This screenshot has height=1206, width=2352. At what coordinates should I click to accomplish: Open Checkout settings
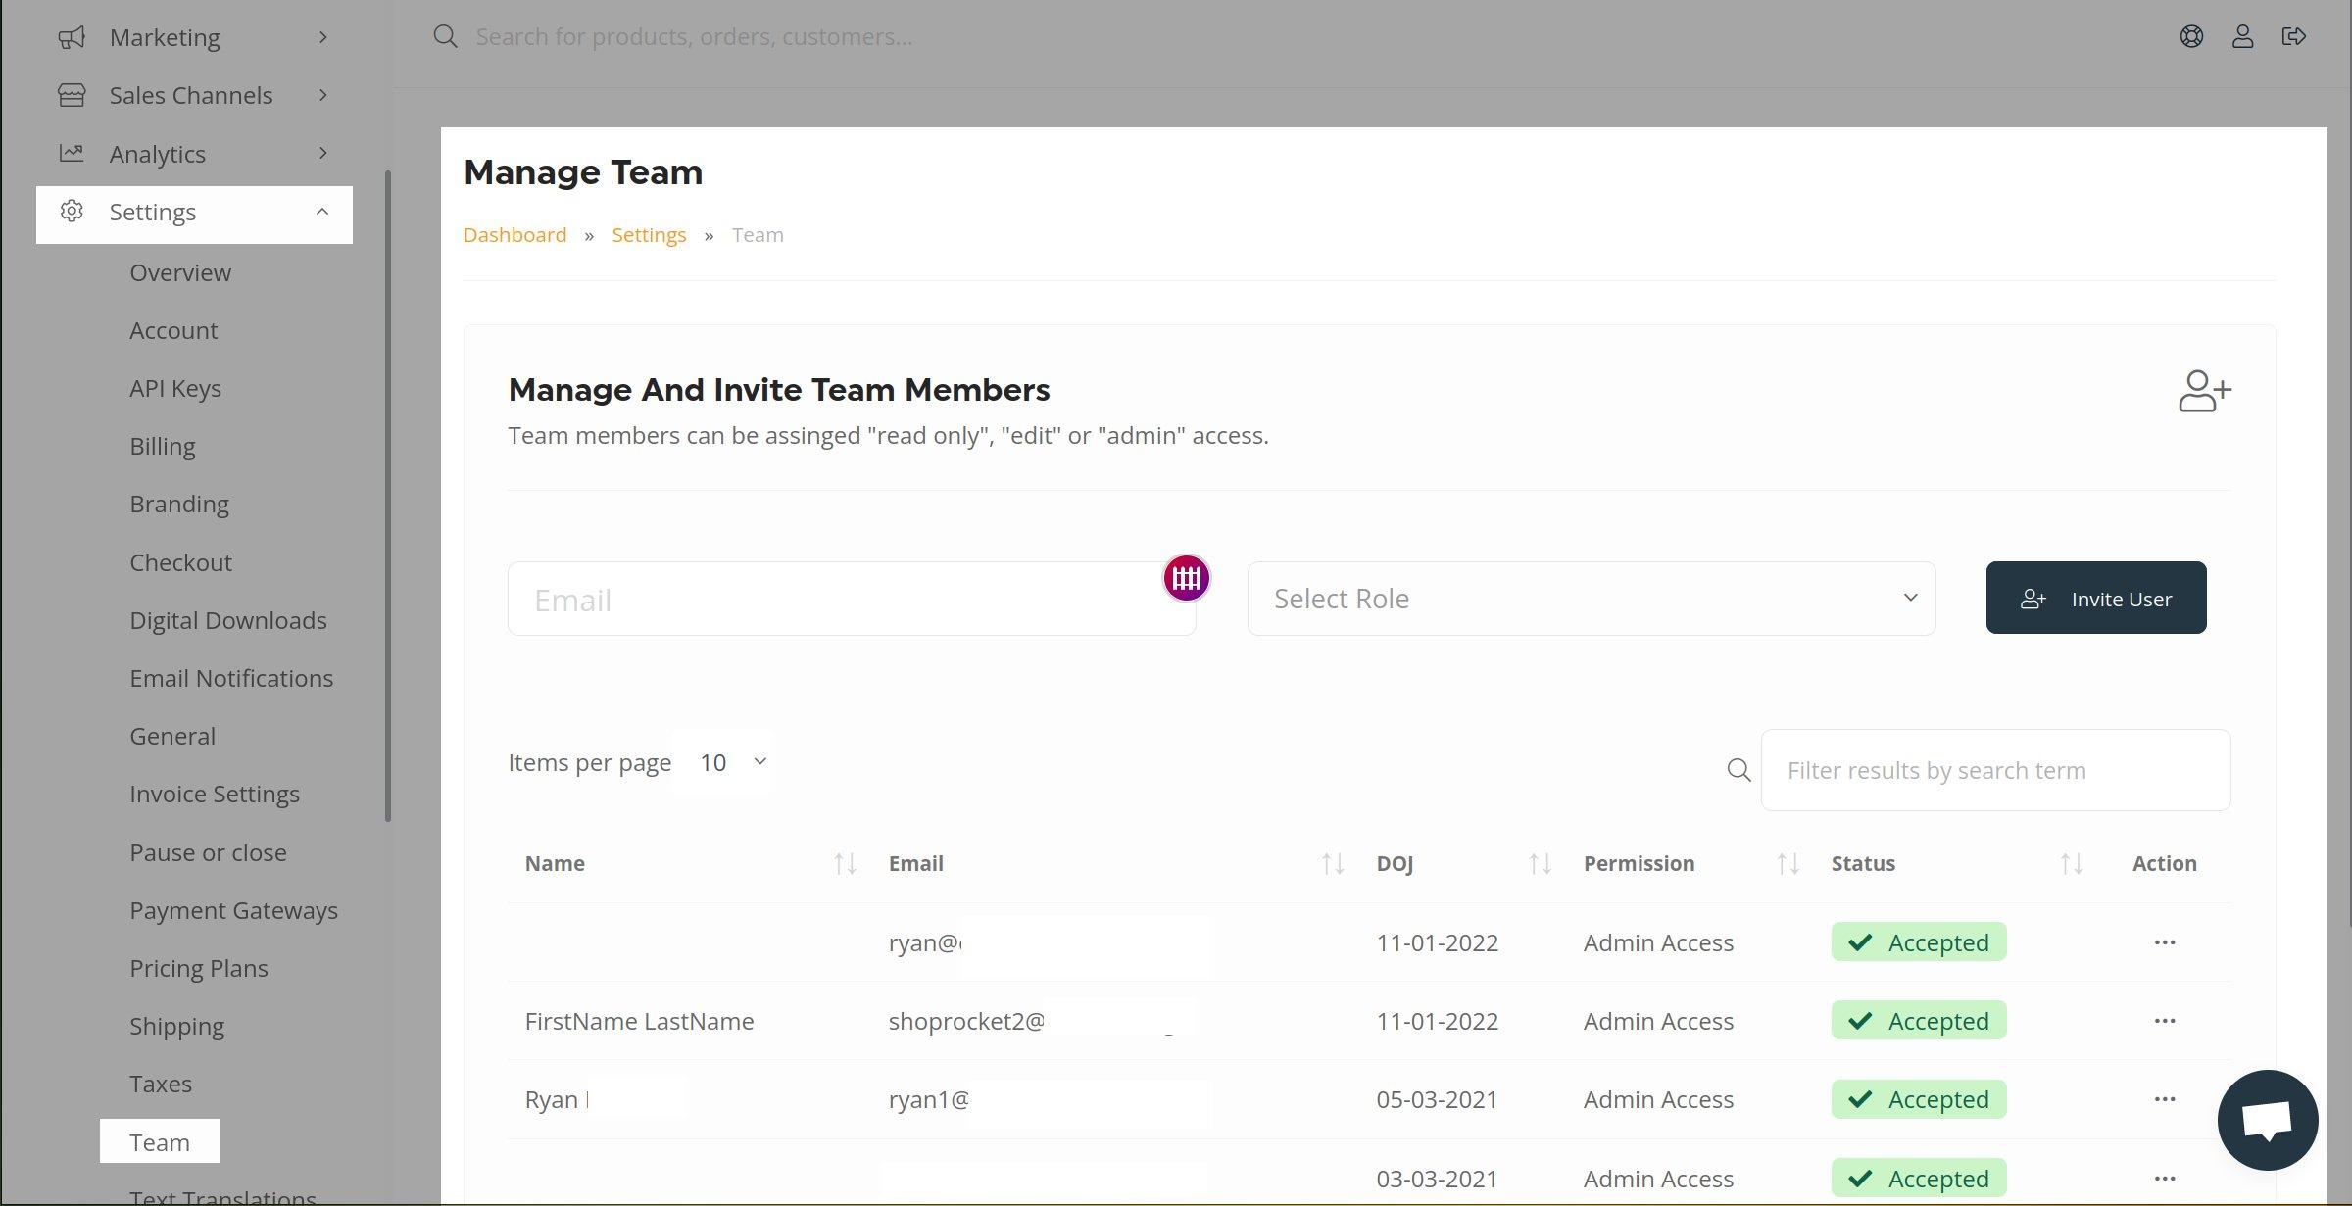[180, 562]
